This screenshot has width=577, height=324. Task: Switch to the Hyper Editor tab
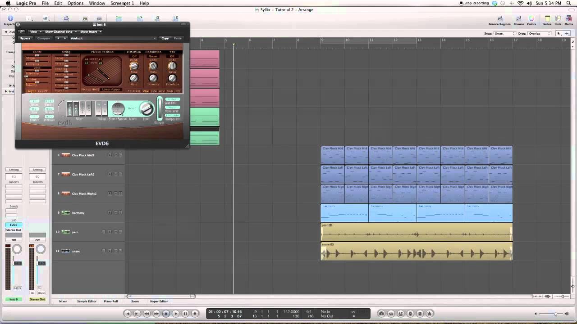coord(159,301)
